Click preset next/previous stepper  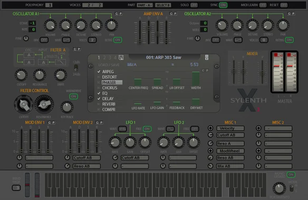(207, 57)
